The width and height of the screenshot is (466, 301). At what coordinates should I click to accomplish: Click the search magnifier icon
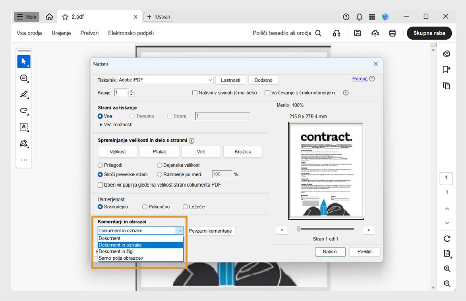[x=318, y=33]
